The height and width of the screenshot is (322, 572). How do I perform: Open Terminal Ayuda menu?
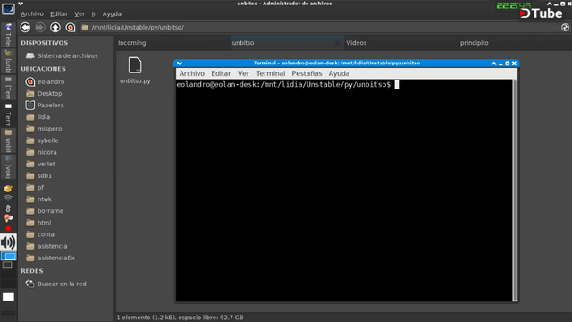pos(339,73)
